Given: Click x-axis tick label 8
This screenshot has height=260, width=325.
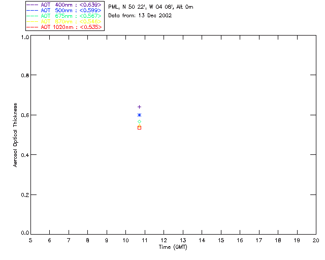Looking at the screenshot, I should pos(88,240).
